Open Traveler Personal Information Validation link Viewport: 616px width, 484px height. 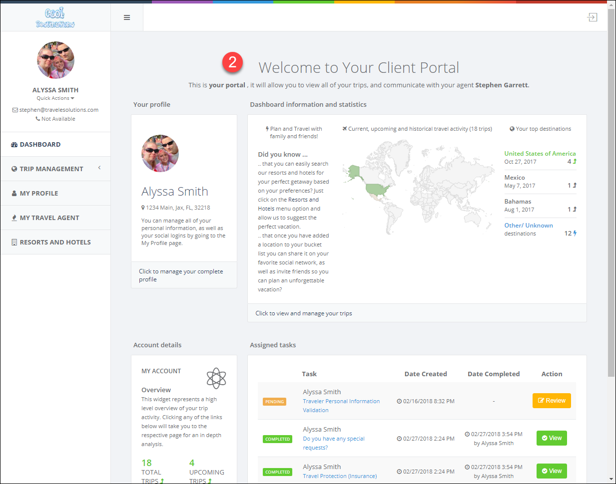point(341,405)
